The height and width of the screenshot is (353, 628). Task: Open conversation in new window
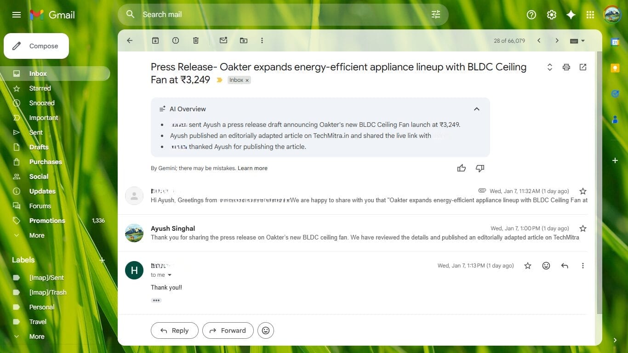583,67
